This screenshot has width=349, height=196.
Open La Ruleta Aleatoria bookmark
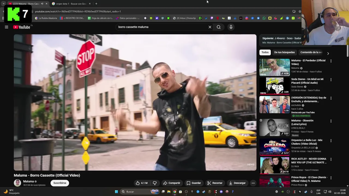(46, 18)
